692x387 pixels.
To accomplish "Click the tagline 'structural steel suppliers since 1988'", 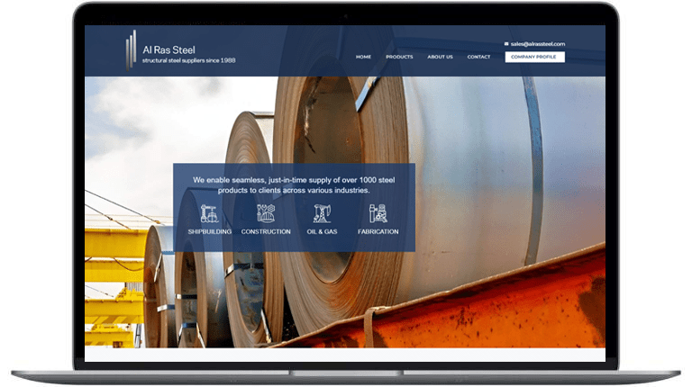I will [189, 60].
